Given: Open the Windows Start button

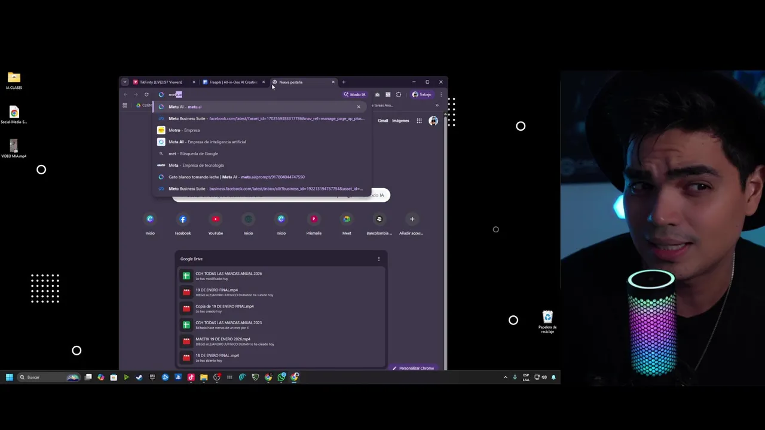Looking at the screenshot, I should click(x=9, y=377).
